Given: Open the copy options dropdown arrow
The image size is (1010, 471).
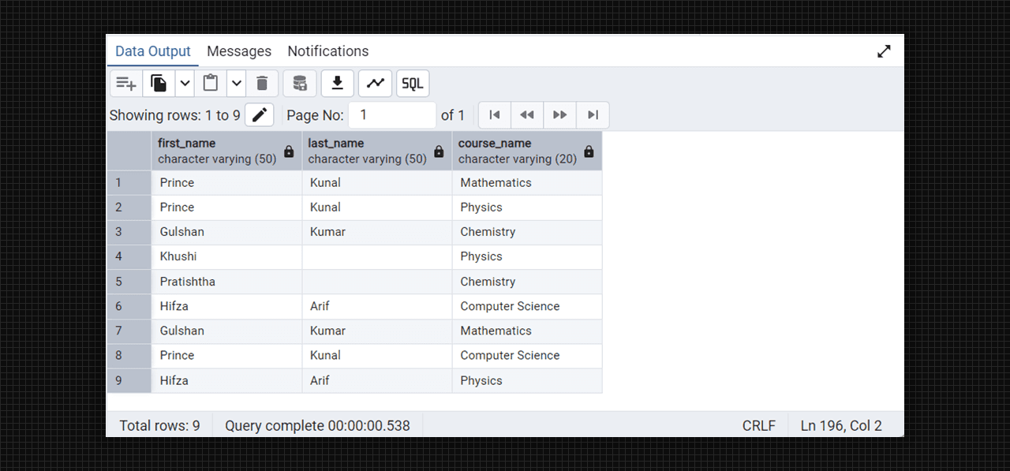Looking at the screenshot, I should [x=185, y=83].
